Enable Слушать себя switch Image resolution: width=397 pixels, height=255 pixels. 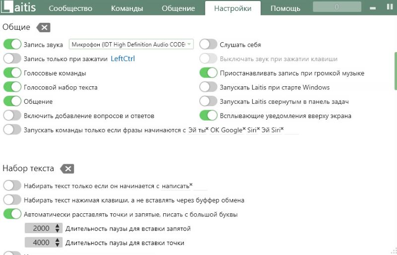coord(208,45)
